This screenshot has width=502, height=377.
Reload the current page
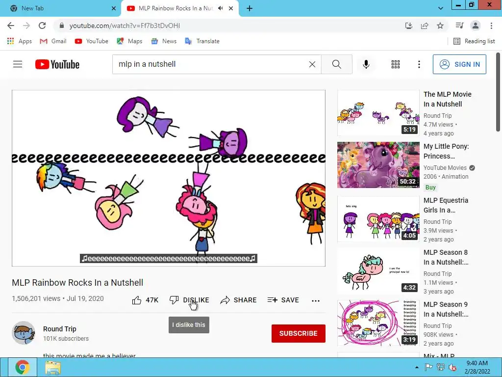[x=42, y=26]
